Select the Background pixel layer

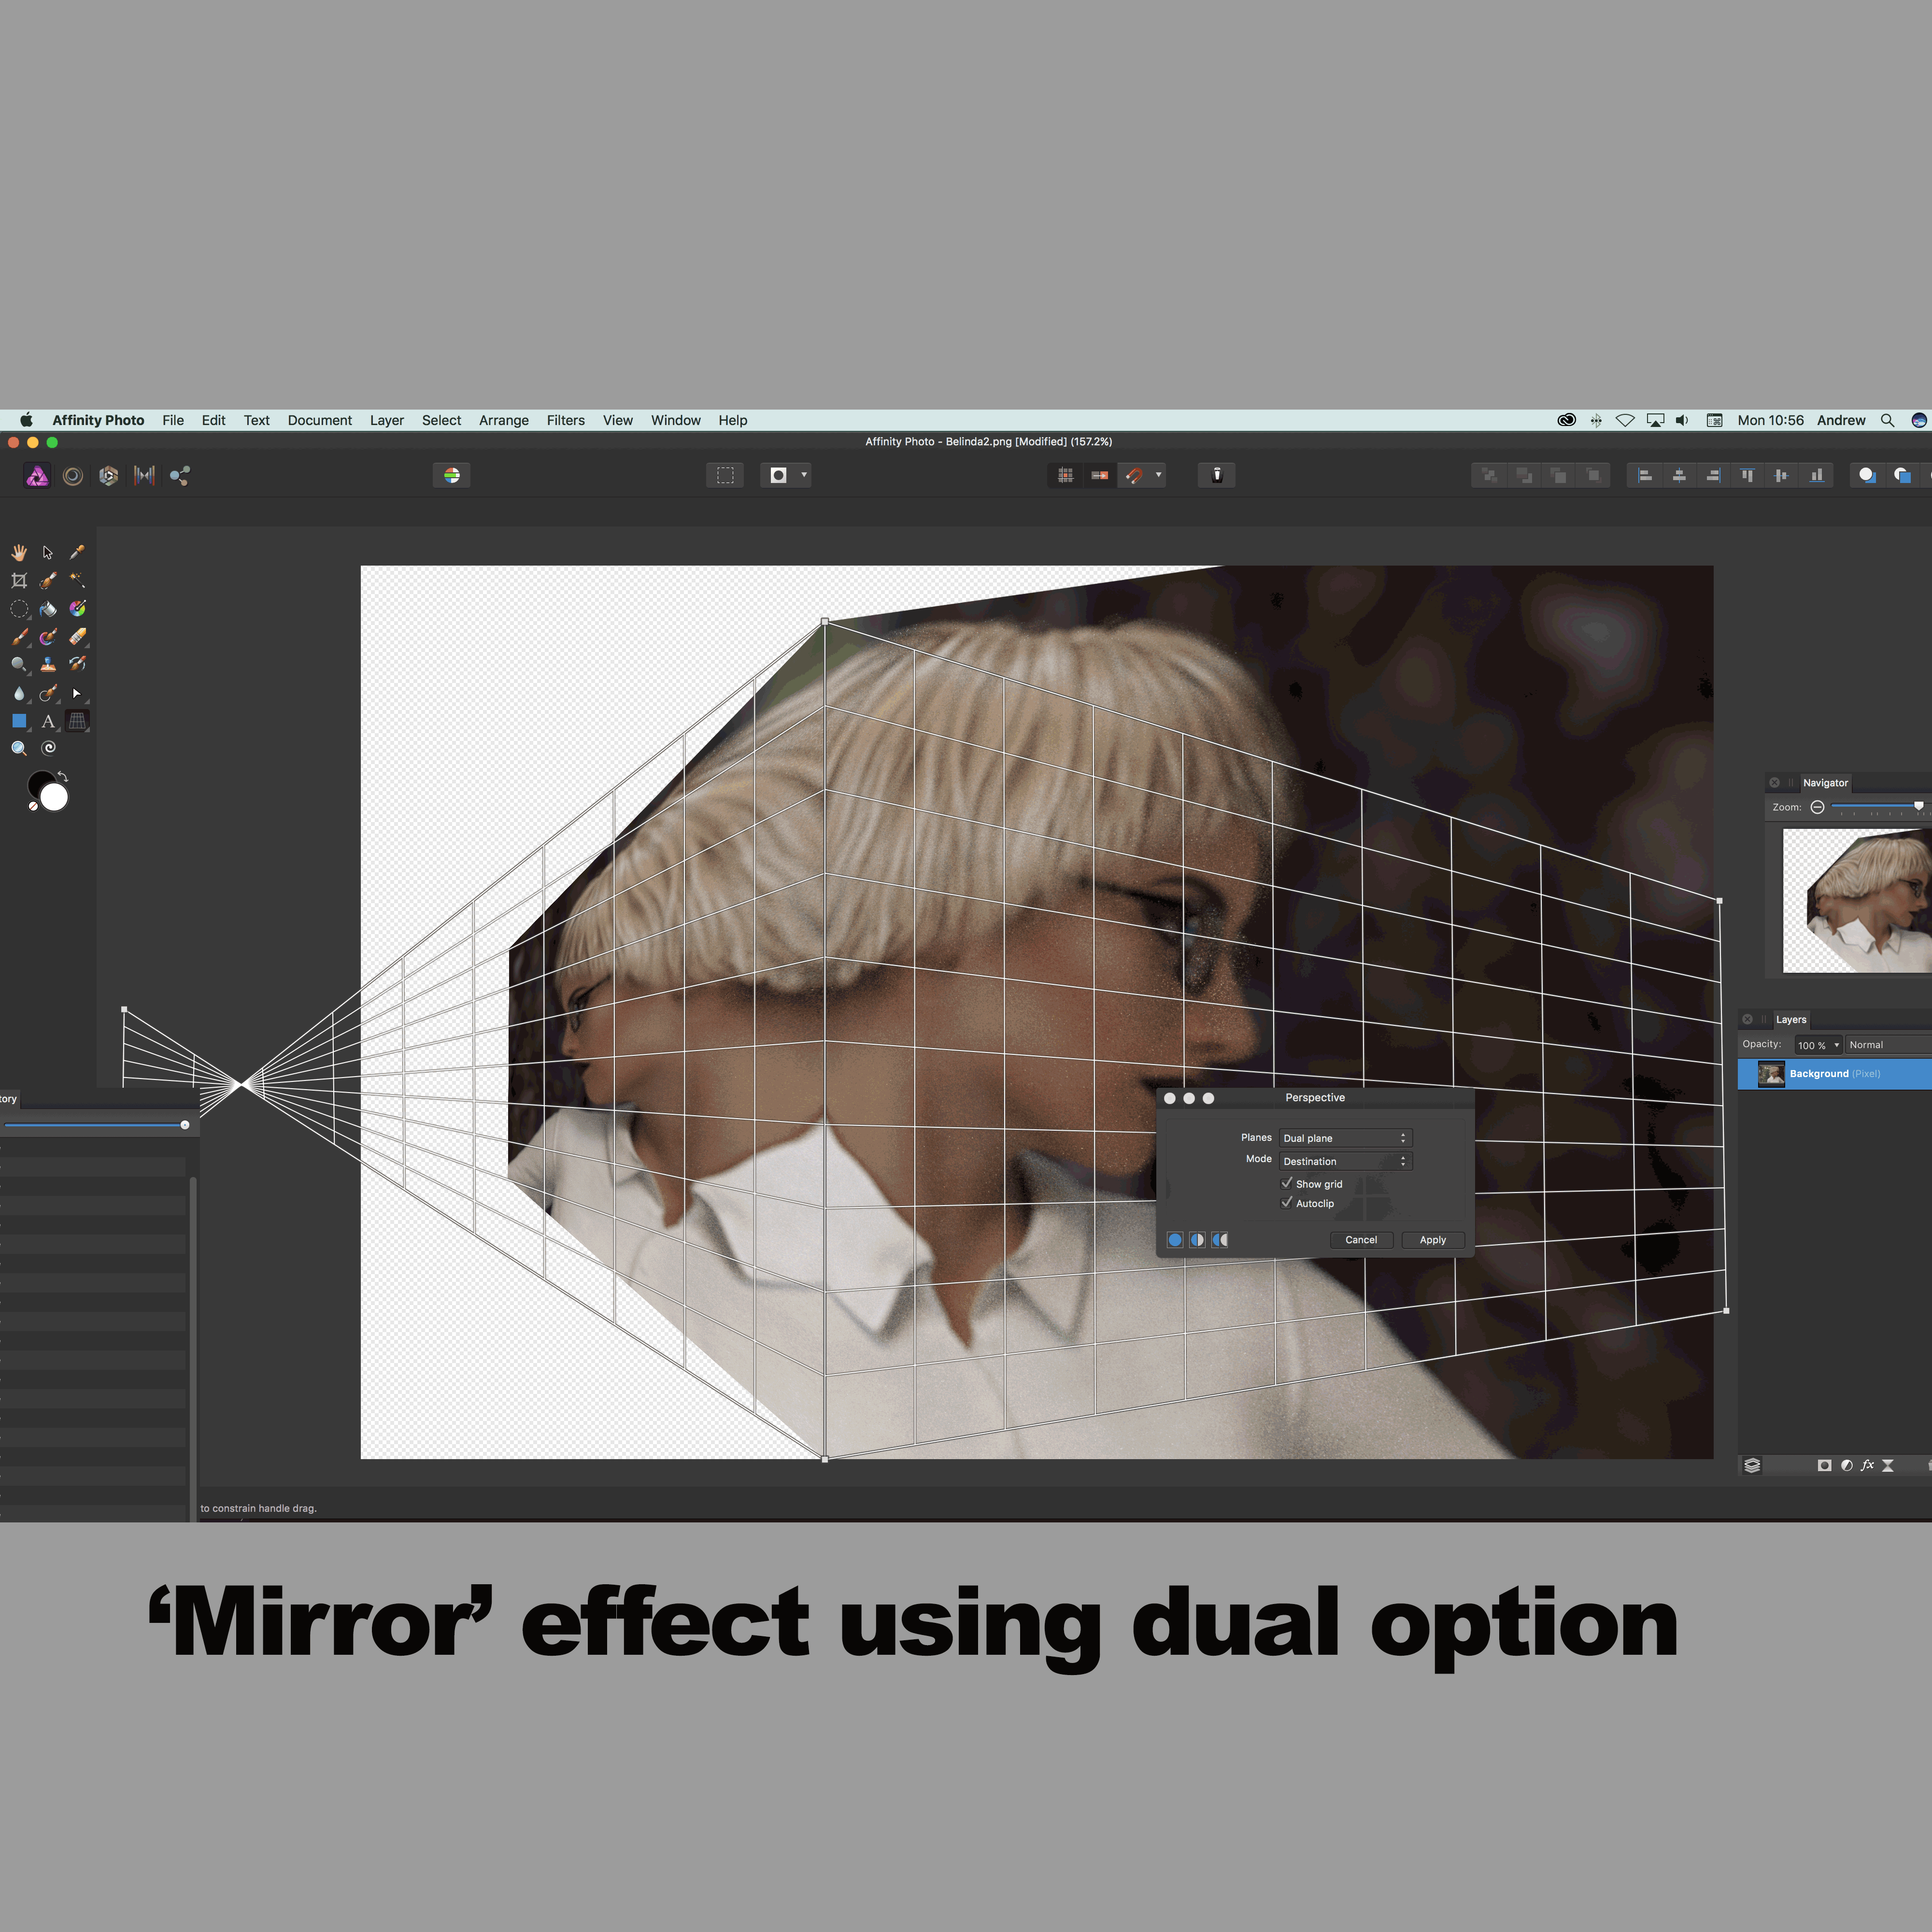(1835, 1074)
